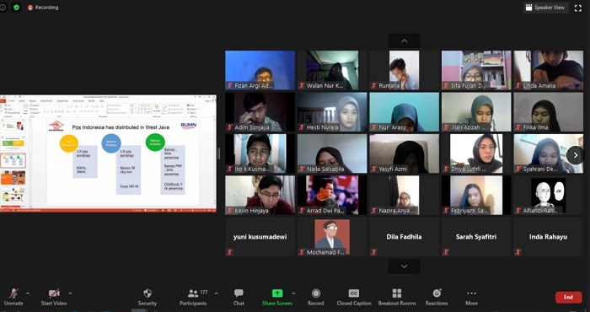This screenshot has height=312, width=590.
Task: Open the Participants panel icon
Action: (x=193, y=293)
